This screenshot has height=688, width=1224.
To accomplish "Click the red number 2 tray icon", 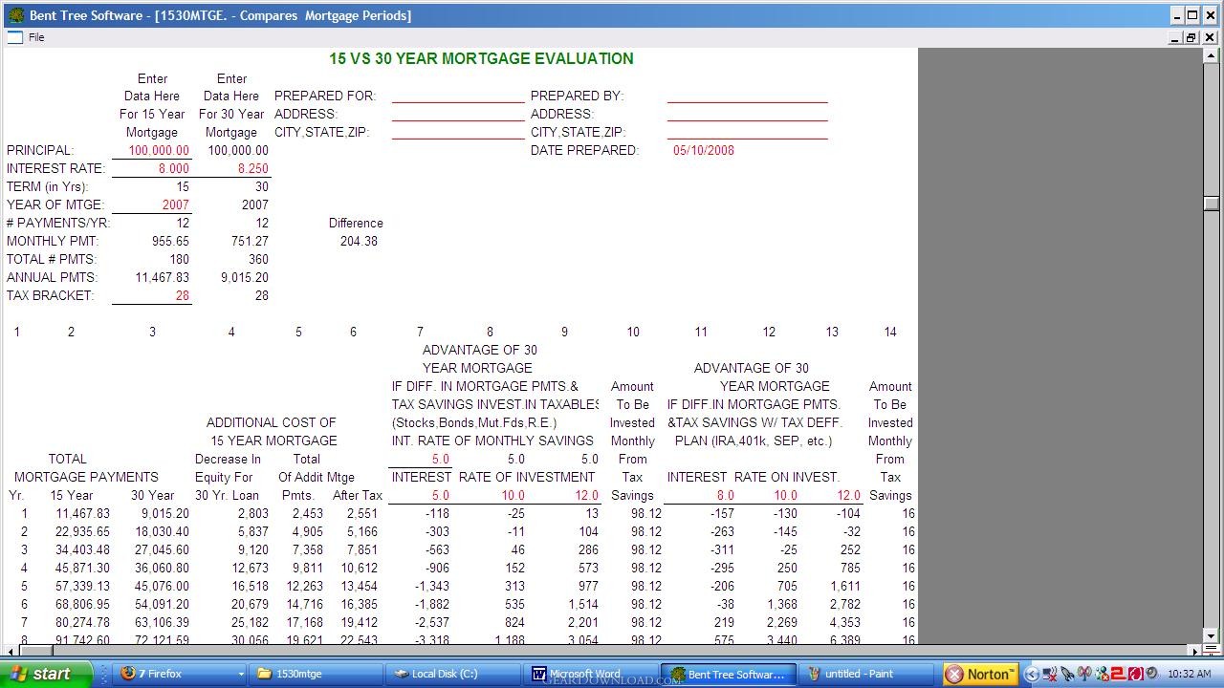I will (1119, 674).
